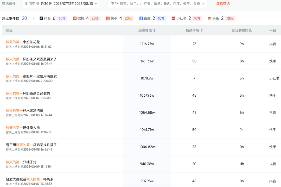
Task: Expand arrow next to 热点事件数 20
Action: [x=33, y=18]
